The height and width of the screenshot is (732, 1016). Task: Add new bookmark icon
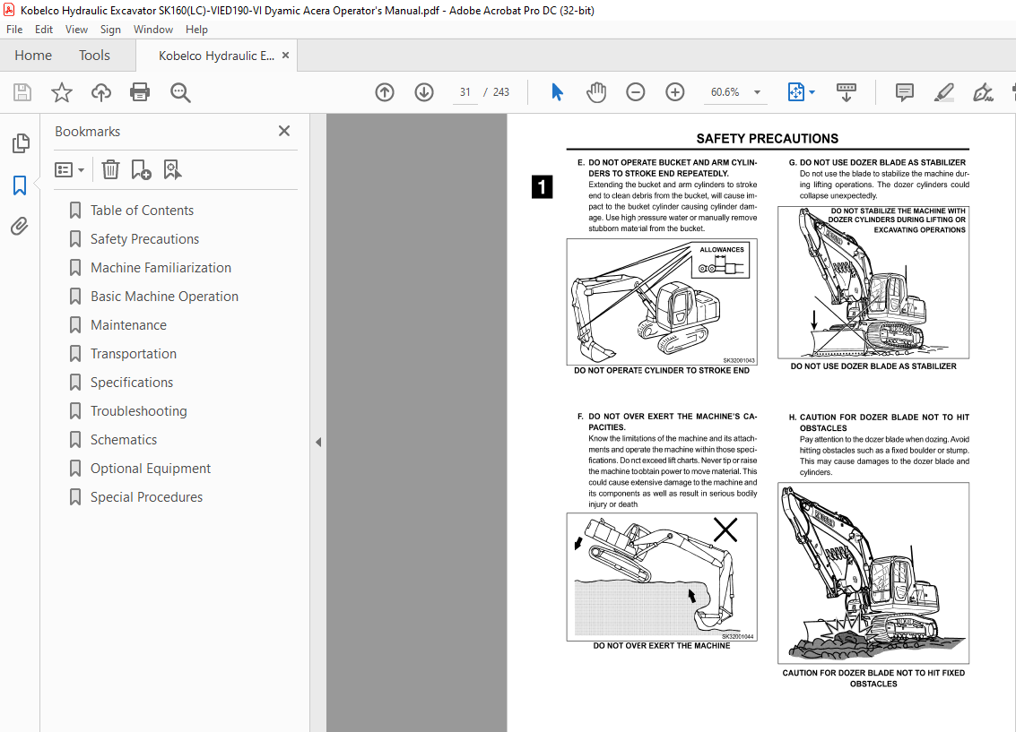[142, 169]
